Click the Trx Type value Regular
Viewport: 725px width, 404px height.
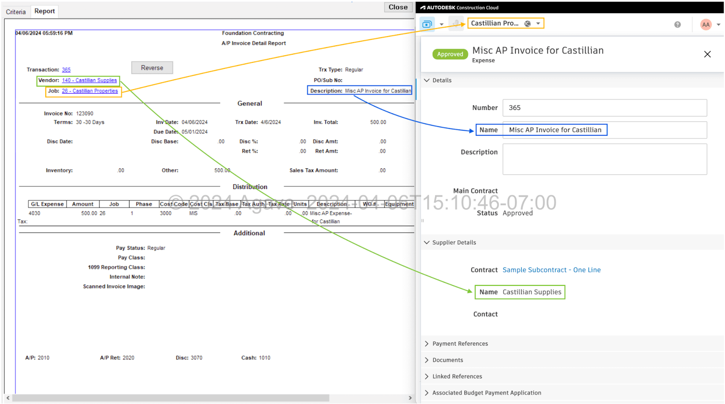[x=354, y=70]
